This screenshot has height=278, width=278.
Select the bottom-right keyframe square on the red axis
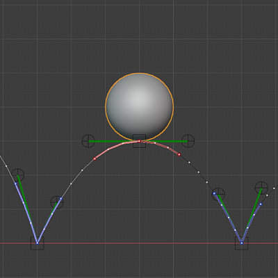pyautogui.click(x=242, y=243)
